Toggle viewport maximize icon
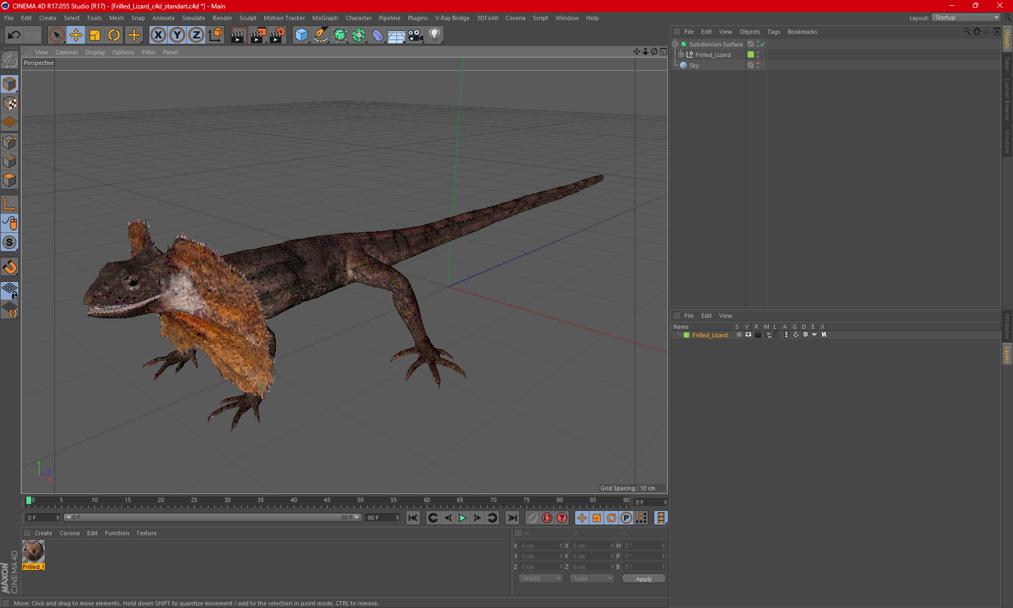Image resolution: width=1013 pixels, height=608 pixels. click(x=664, y=52)
